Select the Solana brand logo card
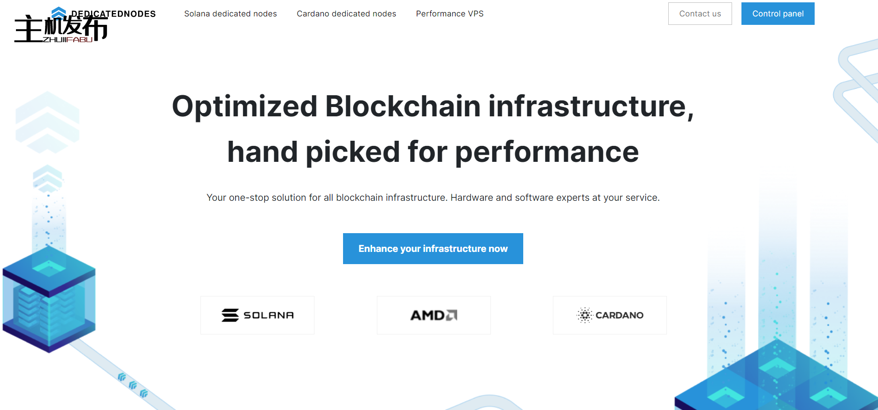The image size is (878, 410). pyautogui.click(x=257, y=315)
